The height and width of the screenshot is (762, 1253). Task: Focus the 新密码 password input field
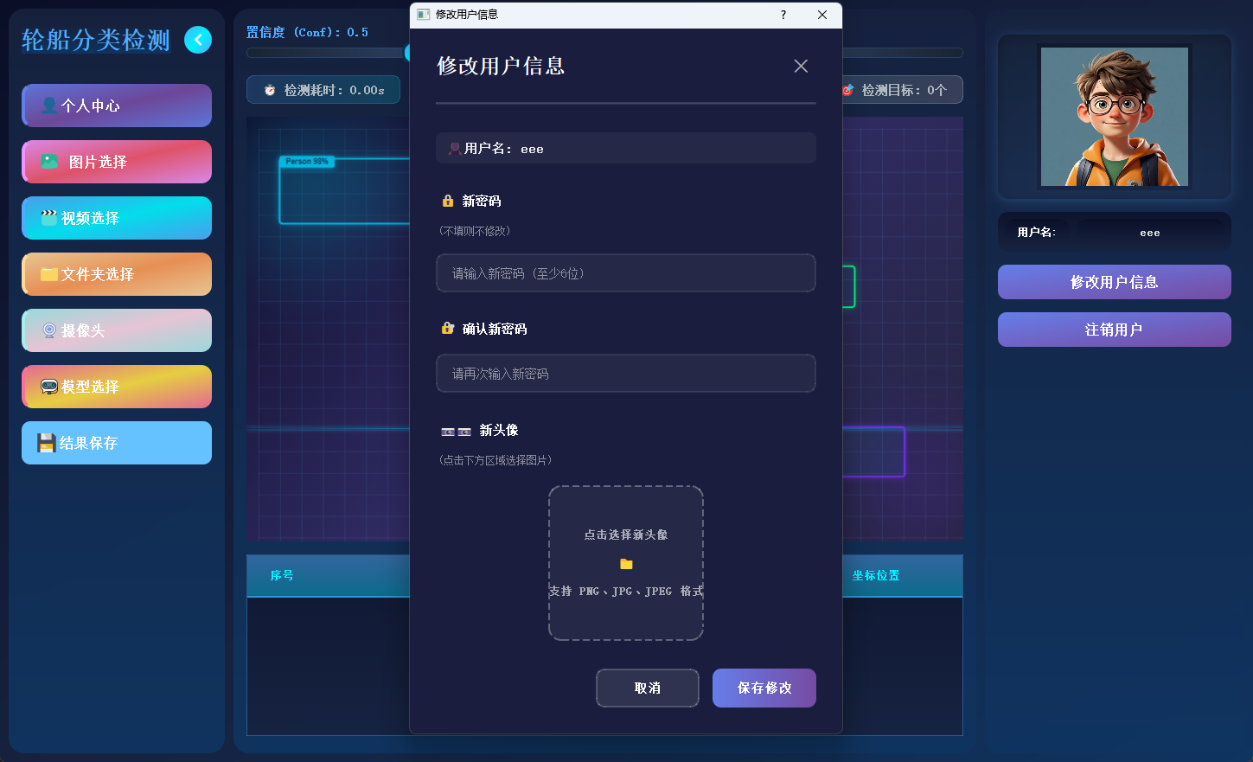pos(626,273)
